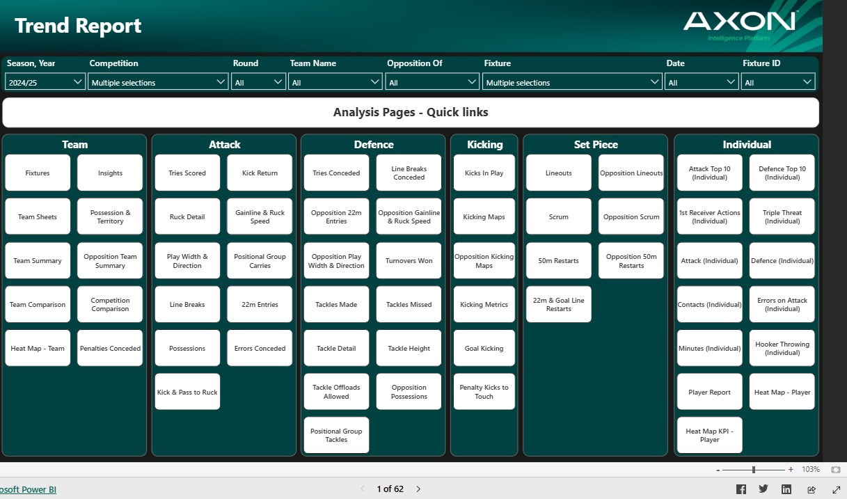Open the Fixture multiple selections dropdown

[654, 81]
